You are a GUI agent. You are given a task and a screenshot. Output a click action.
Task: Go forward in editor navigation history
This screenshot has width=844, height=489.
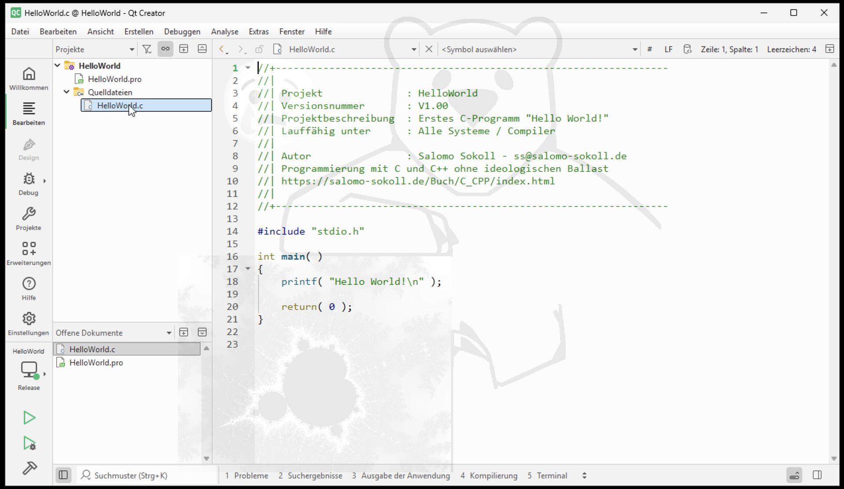coord(241,50)
